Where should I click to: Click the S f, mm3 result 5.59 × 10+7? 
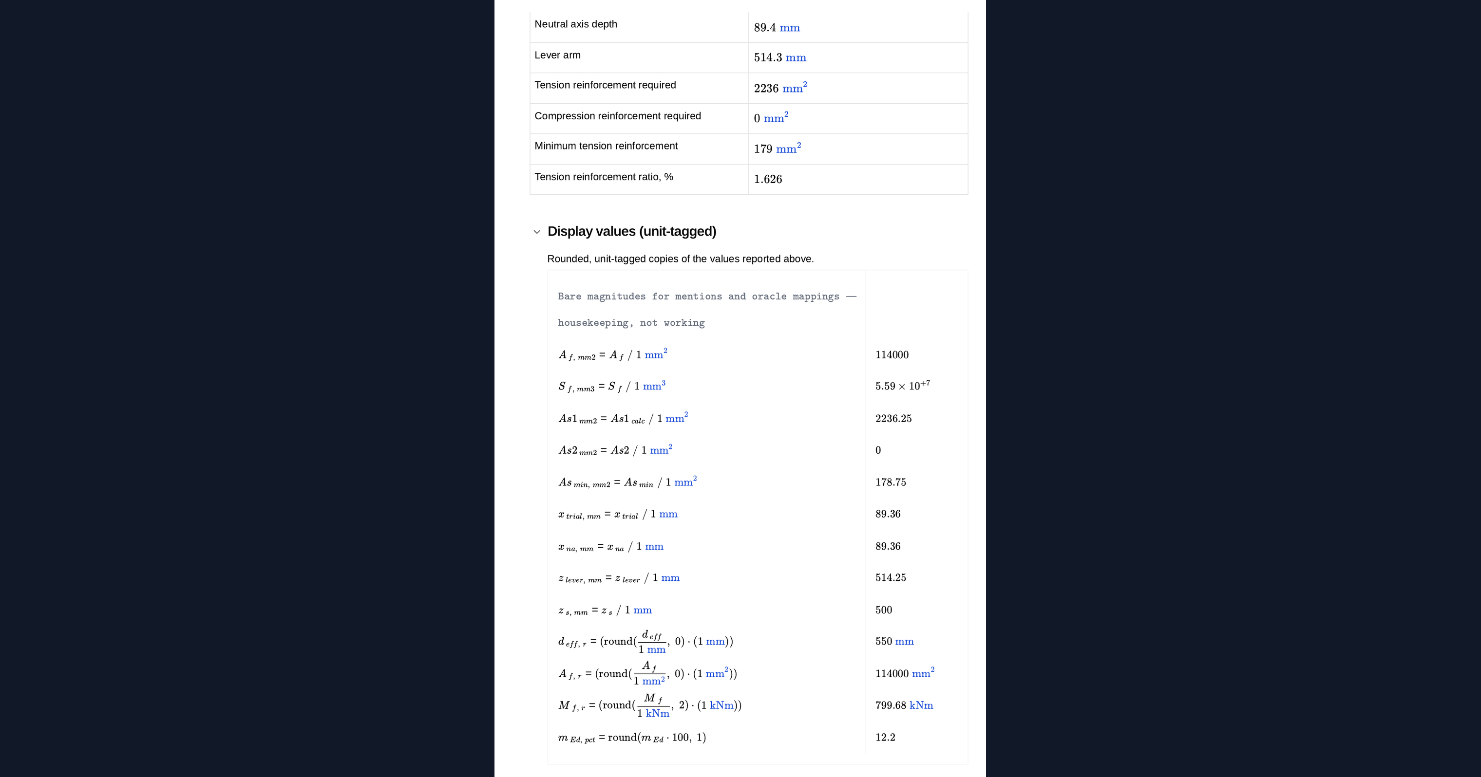pyautogui.click(x=903, y=386)
